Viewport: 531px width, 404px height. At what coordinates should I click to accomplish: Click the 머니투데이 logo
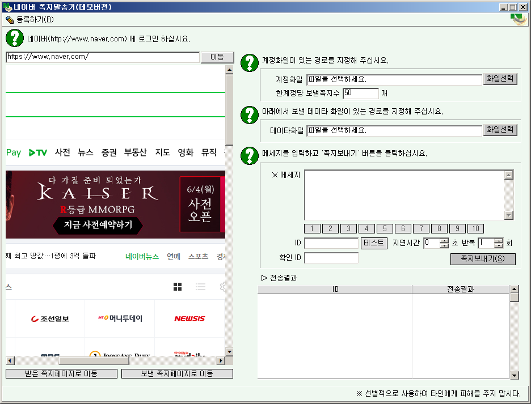(x=120, y=318)
